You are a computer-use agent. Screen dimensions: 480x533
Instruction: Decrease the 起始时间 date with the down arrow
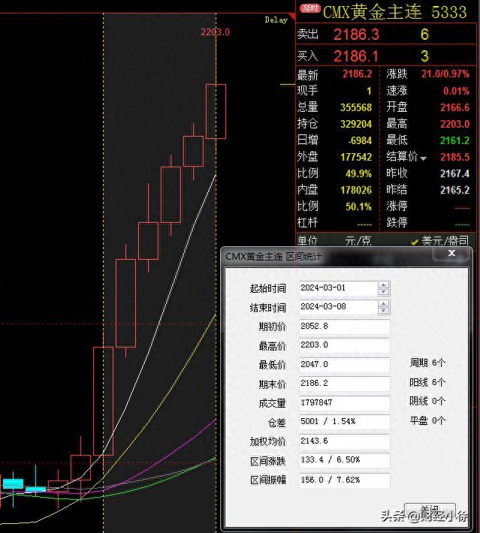point(384,292)
